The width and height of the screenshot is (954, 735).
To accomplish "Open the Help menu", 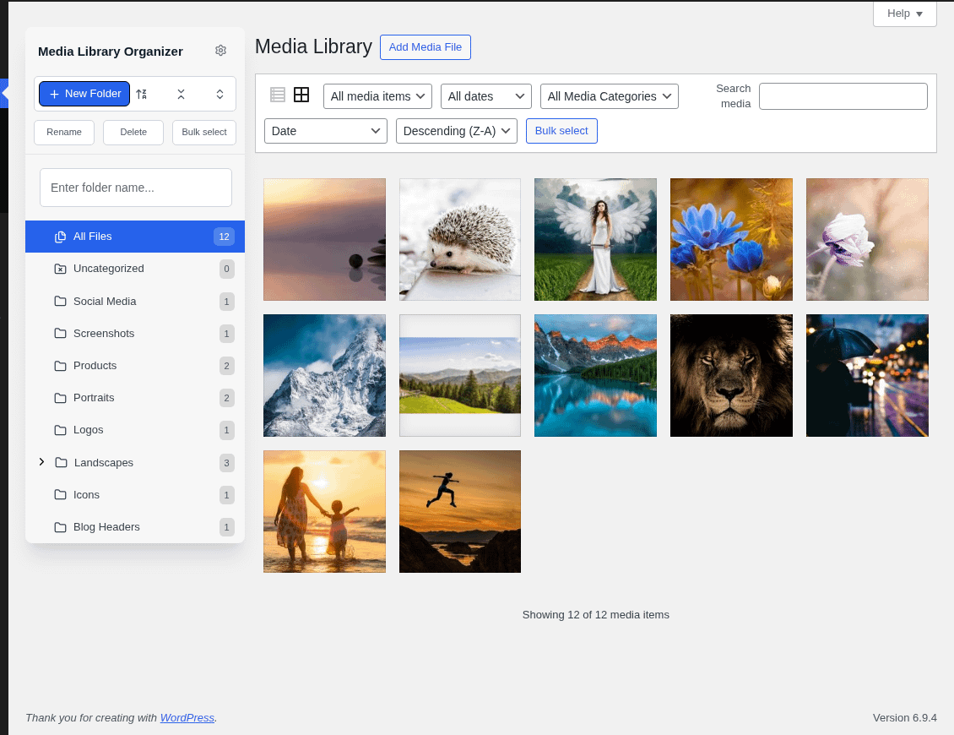I will coord(903,14).
